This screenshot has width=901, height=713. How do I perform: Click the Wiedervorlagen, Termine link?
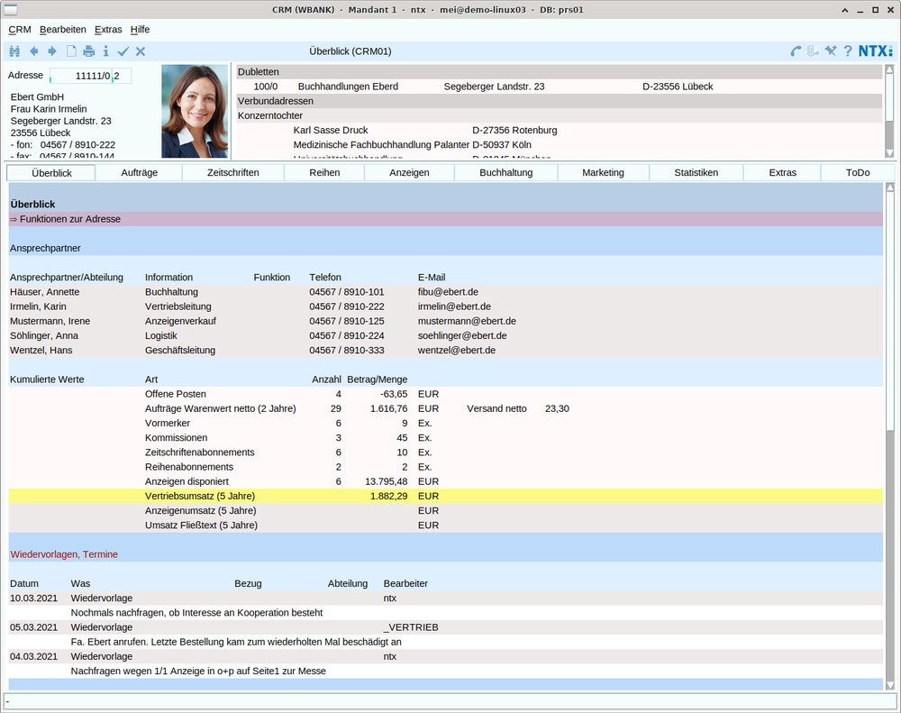point(63,554)
